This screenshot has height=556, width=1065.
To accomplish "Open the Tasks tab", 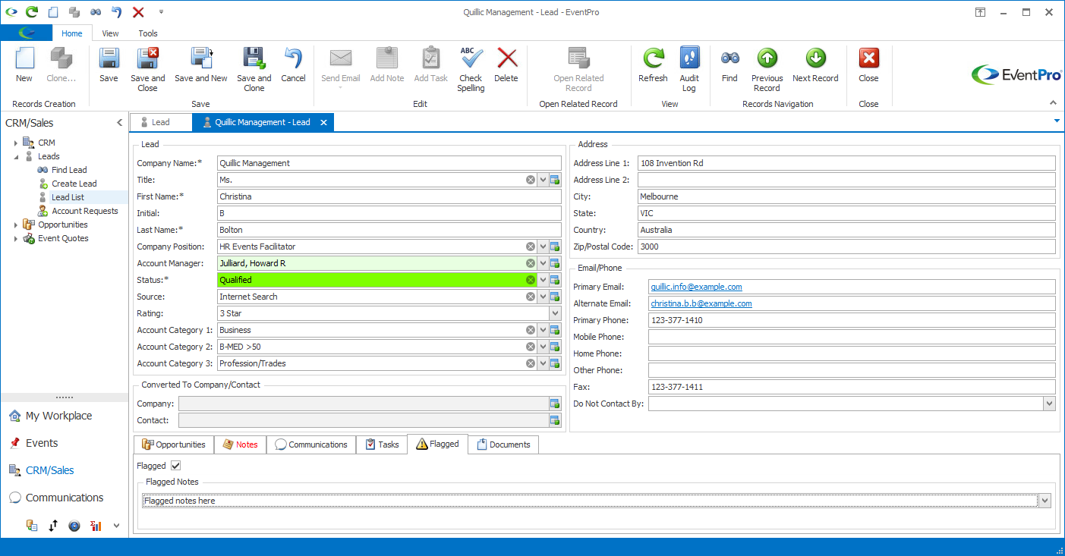I will [x=382, y=444].
